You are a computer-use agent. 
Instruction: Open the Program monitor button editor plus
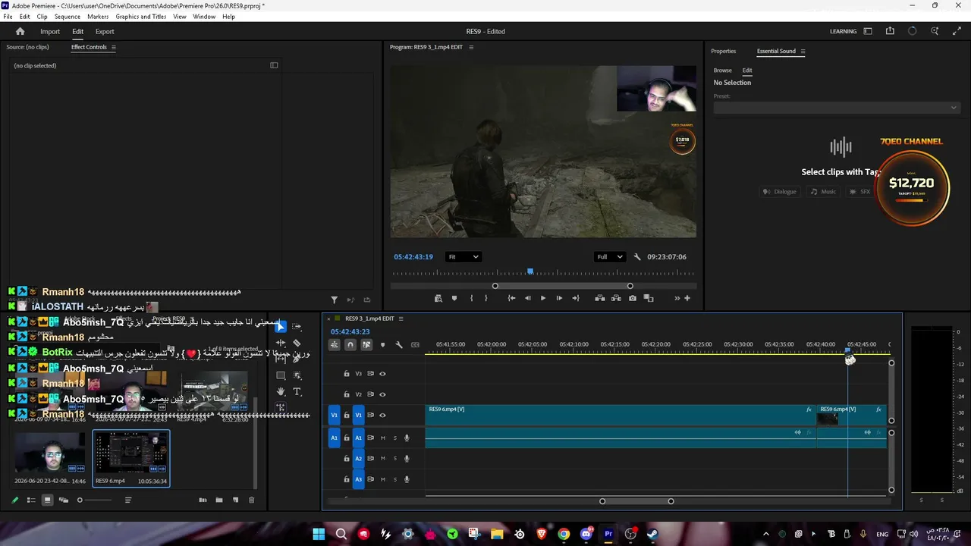(x=687, y=298)
